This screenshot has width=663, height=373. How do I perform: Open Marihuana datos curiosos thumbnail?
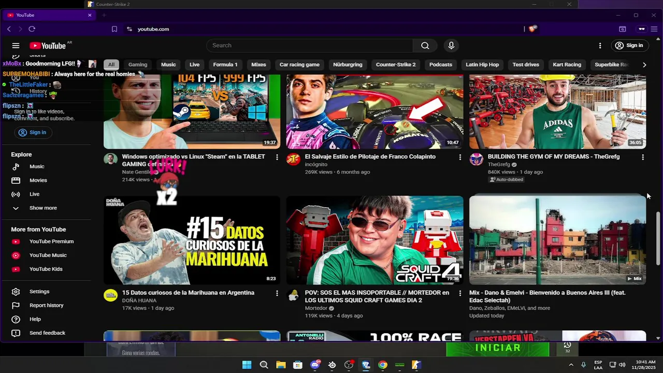[192, 240]
